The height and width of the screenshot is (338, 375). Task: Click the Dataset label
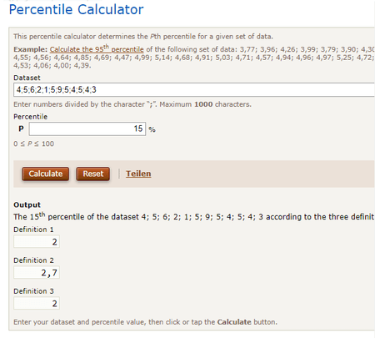[27, 78]
